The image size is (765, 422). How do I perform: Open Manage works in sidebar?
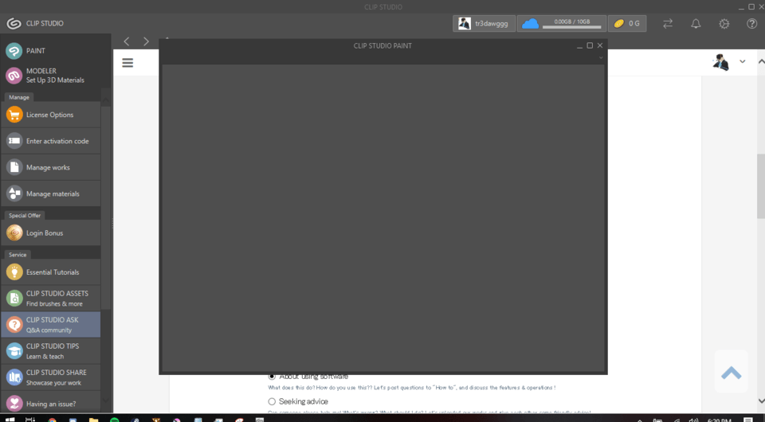pos(51,167)
